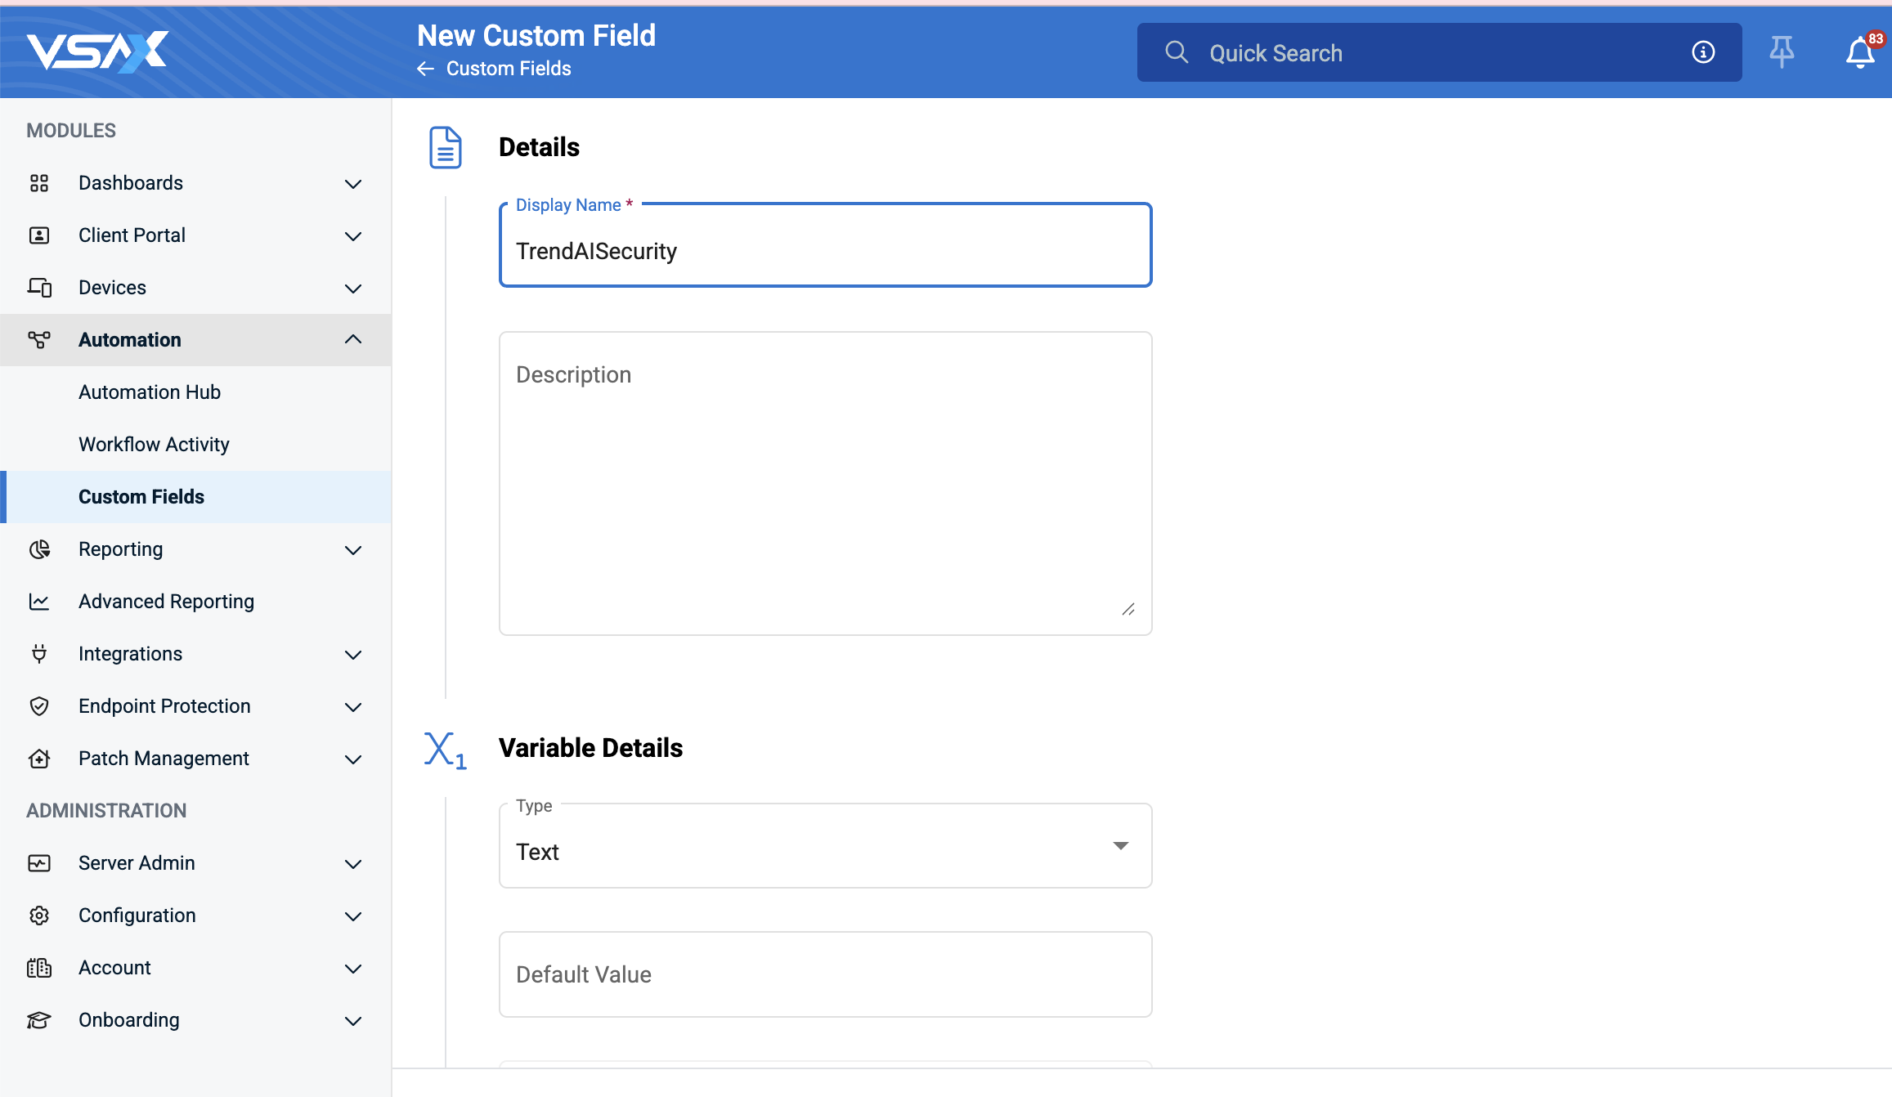Click the VSA X logo
This screenshot has width=1892, height=1097.
[x=98, y=51]
